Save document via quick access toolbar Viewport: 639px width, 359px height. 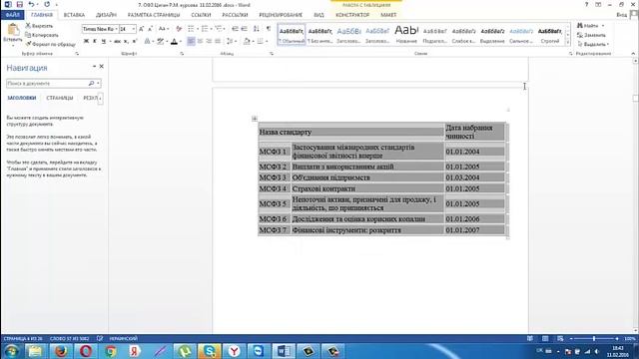click(x=20, y=4)
